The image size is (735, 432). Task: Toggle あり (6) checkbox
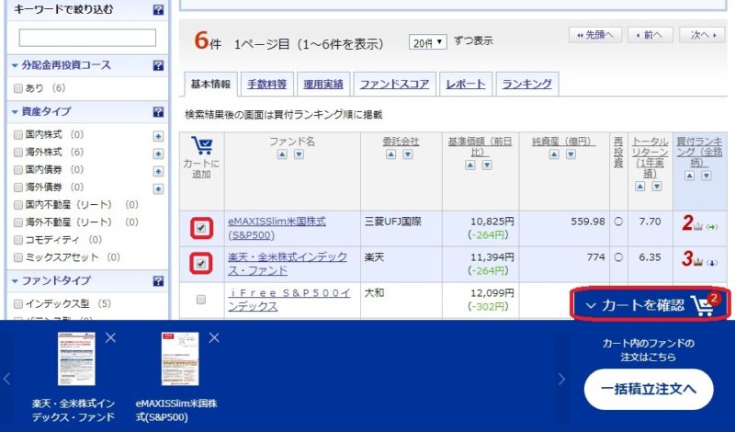coord(18,88)
